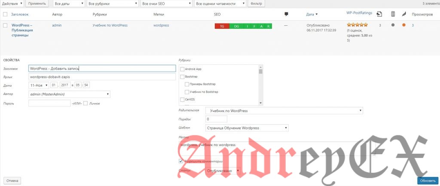Click the WP-PostRatings column header
This screenshot has width=440, height=186.
(360, 13)
